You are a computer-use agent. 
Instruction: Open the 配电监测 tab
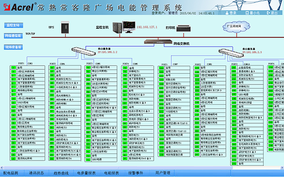click(x=11, y=173)
